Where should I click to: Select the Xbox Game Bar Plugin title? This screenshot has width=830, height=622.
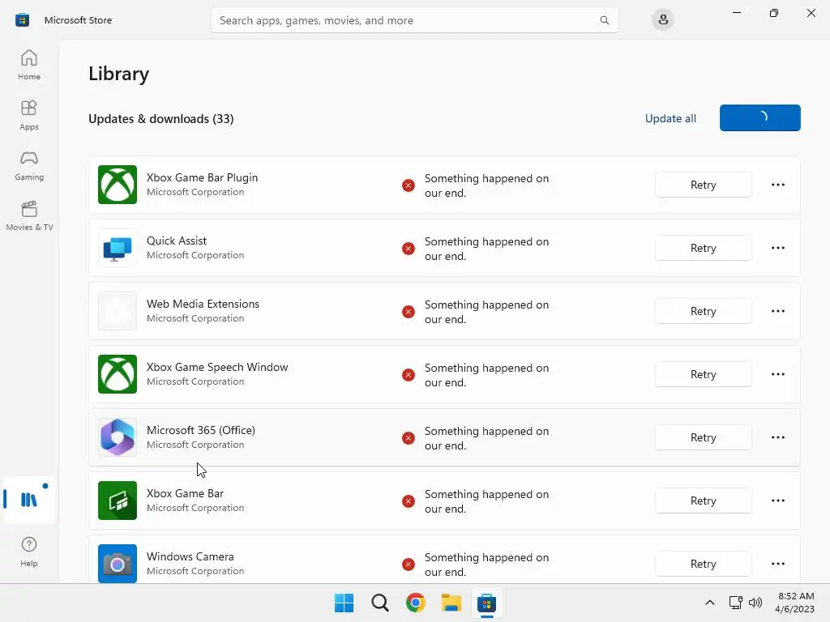point(202,177)
